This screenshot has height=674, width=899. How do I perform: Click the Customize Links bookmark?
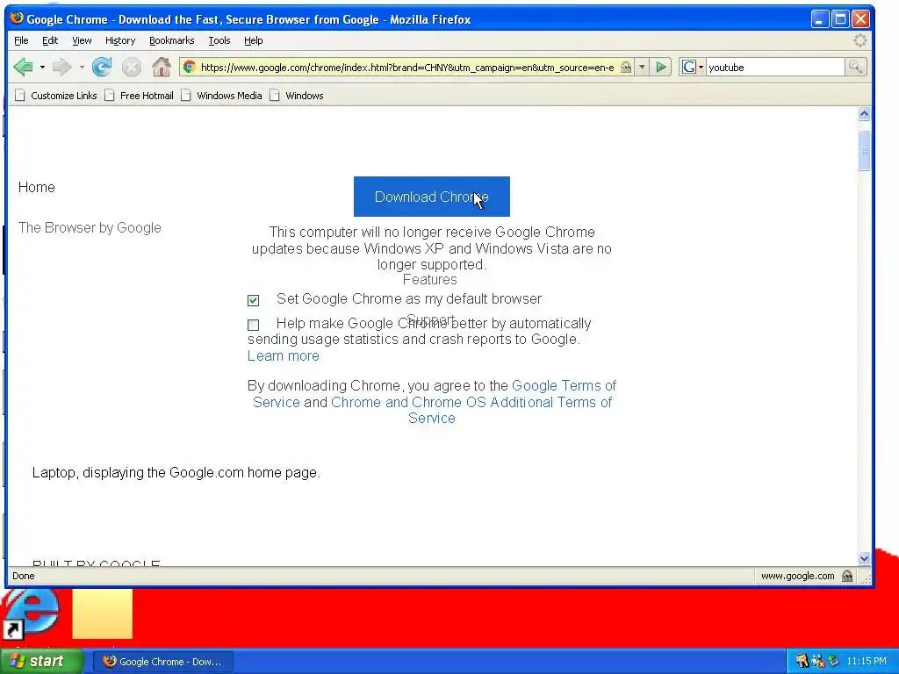(x=55, y=96)
